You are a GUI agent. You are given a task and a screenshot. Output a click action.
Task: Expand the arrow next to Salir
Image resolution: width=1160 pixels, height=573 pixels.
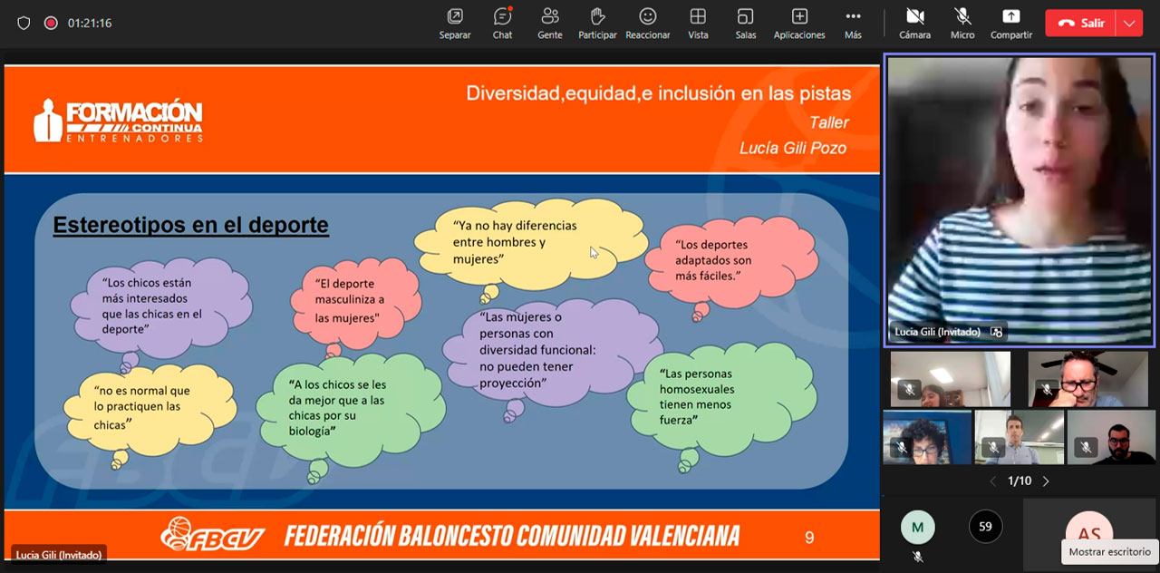(1129, 24)
